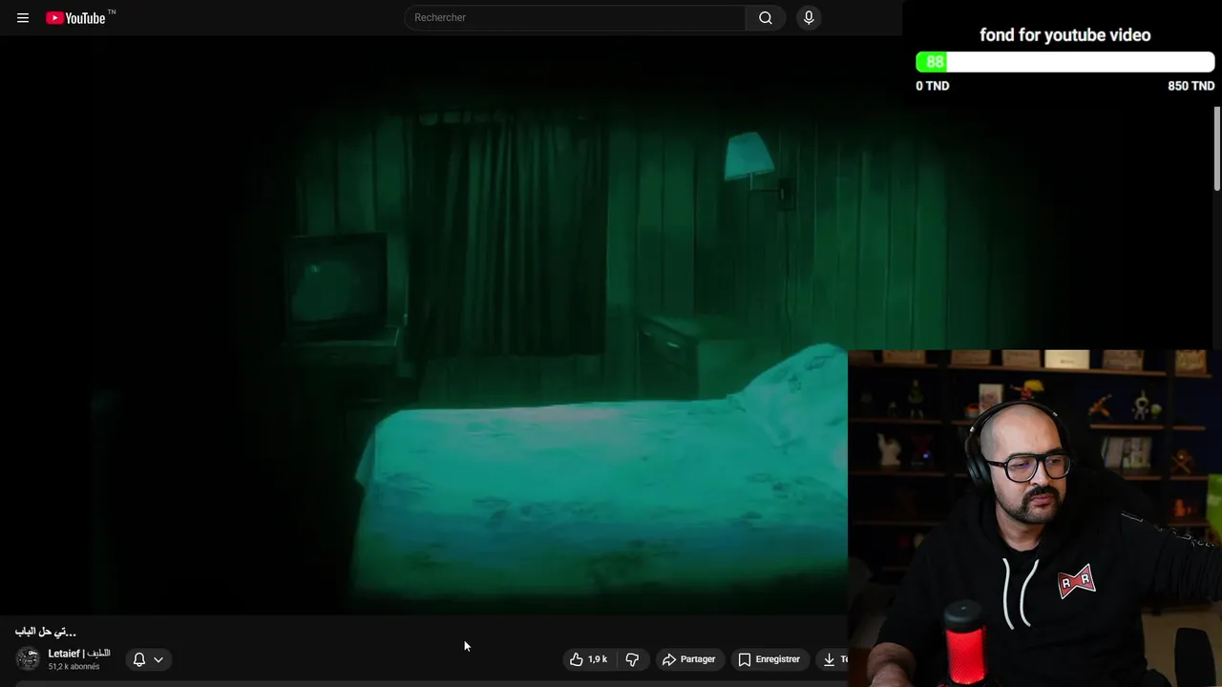
Task: Click the webcam overlay of streamer
Action: click(1035, 518)
